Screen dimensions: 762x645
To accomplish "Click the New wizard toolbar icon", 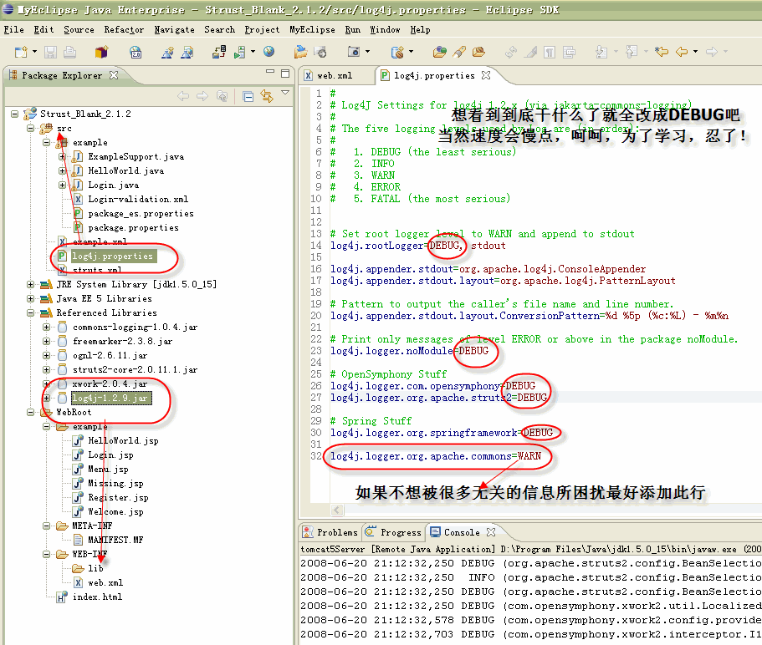I will (x=21, y=52).
